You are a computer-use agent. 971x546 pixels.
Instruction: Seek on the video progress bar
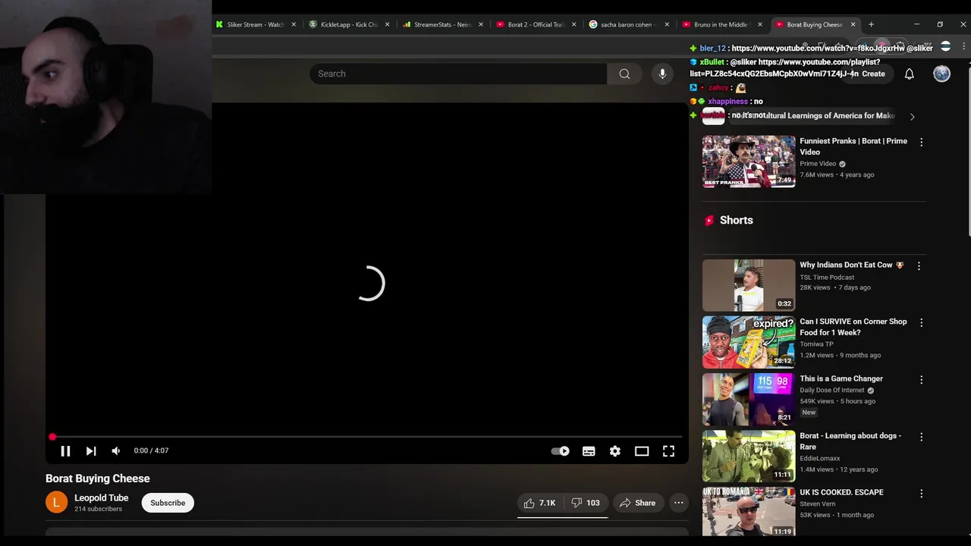click(x=366, y=437)
